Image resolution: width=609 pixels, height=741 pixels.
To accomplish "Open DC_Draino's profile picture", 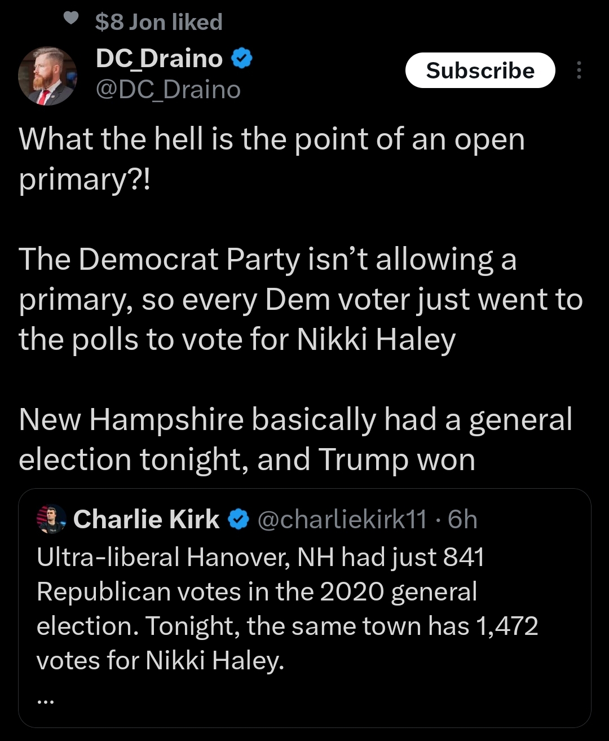I will (x=47, y=76).
